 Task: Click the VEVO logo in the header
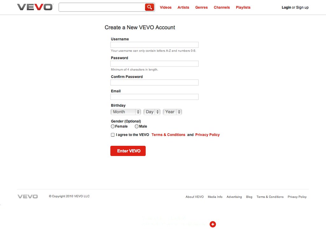35,7
